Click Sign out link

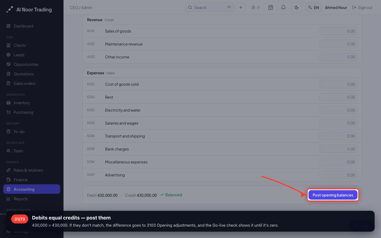click(x=362, y=7)
